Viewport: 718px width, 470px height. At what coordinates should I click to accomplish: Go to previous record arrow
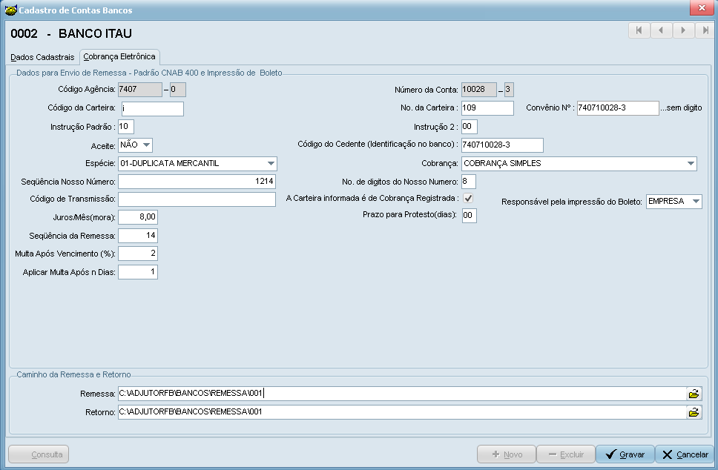[x=661, y=30]
